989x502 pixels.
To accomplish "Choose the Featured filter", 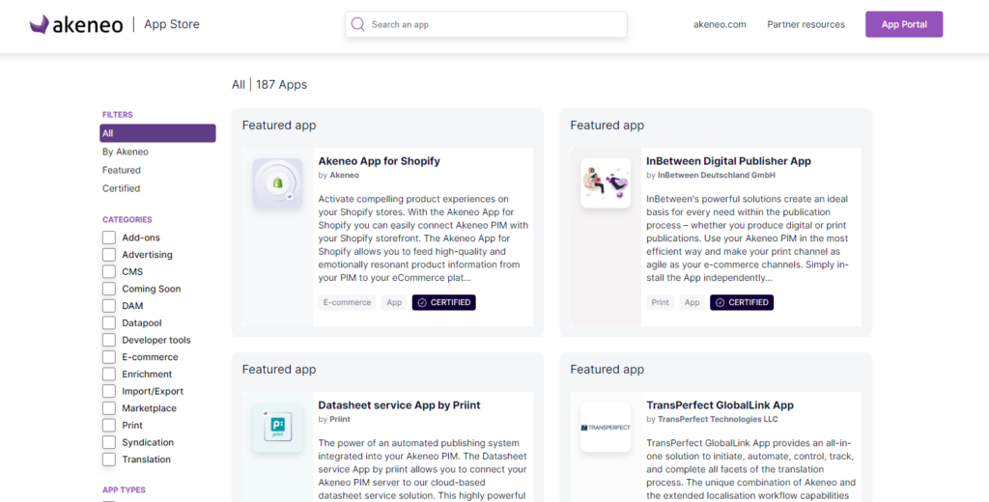I will (122, 170).
